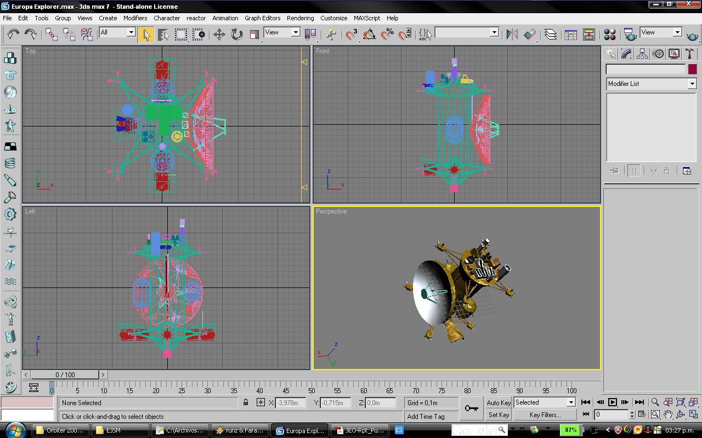Viewport: 702px width, 438px height.
Task: Click the Align tool icon
Action: 530,34
